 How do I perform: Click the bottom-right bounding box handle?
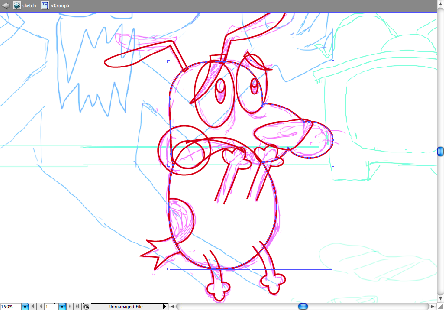(333, 269)
